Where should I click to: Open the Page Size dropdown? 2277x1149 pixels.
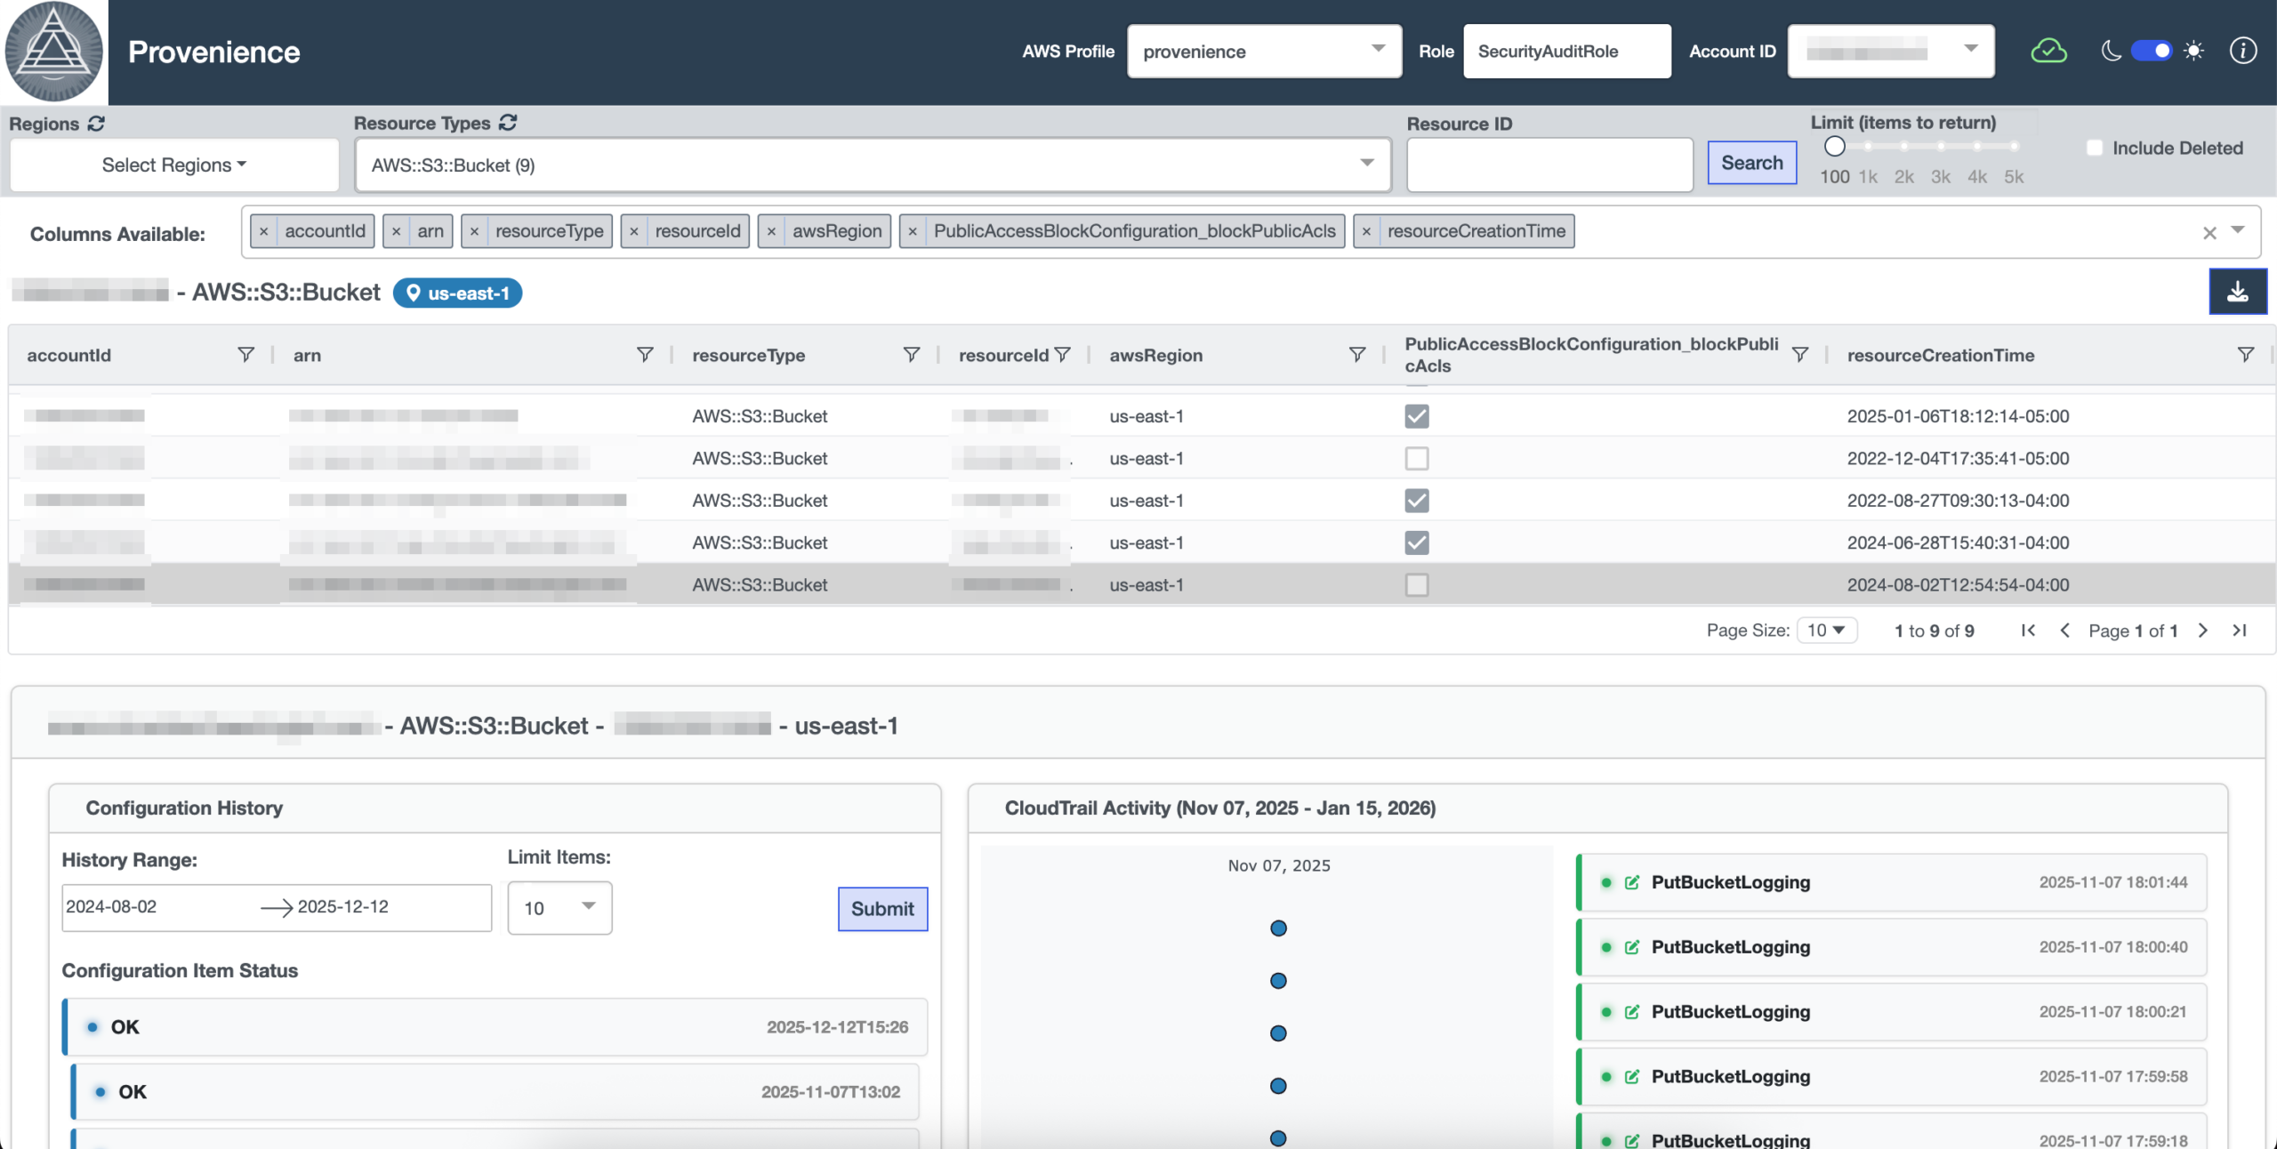(1825, 631)
